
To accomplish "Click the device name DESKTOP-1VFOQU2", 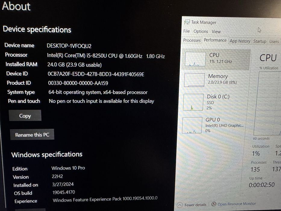I will pos(69,46).
